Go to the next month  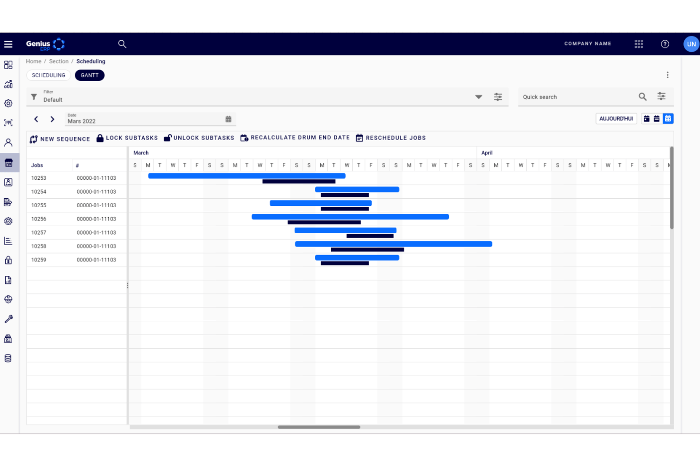pyautogui.click(x=52, y=119)
